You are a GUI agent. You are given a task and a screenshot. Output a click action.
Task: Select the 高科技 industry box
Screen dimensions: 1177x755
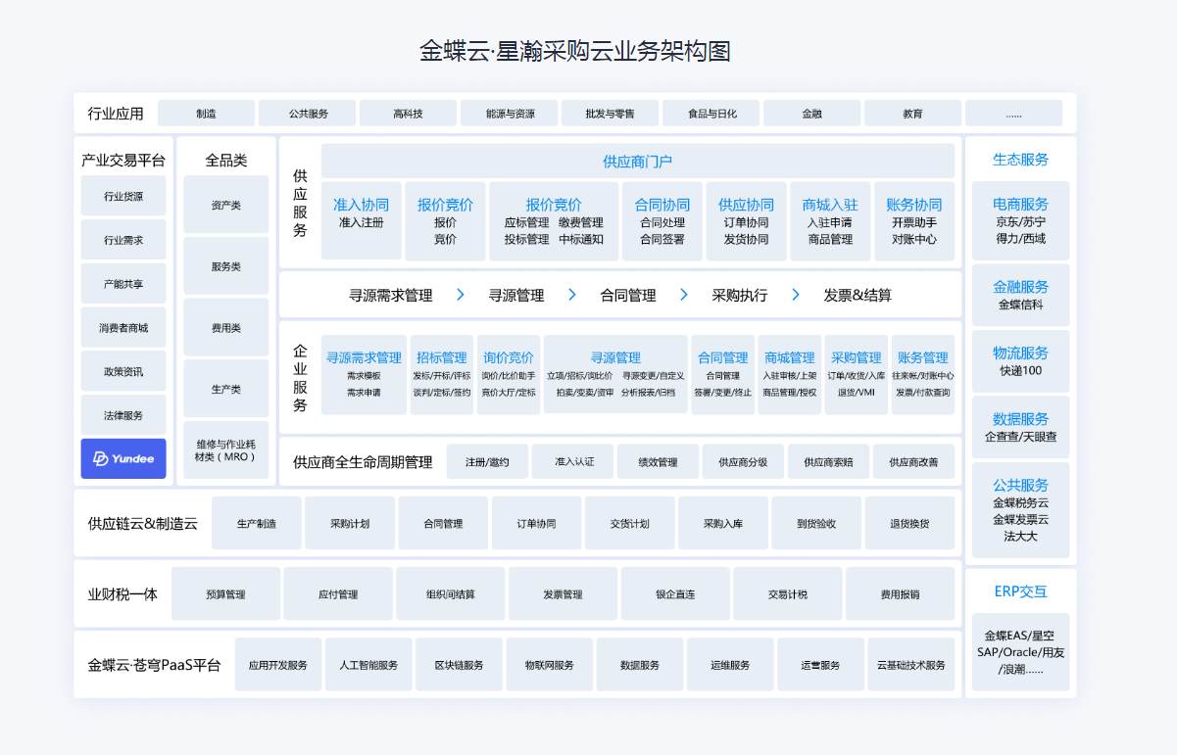pyautogui.click(x=408, y=114)
